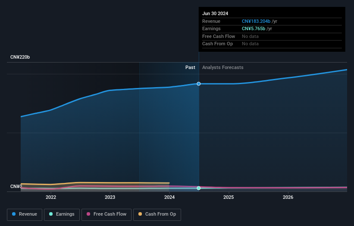Toggle the Cash From Op legend button
This screenshot has width=354, height=226.
(x=157, y=214)
